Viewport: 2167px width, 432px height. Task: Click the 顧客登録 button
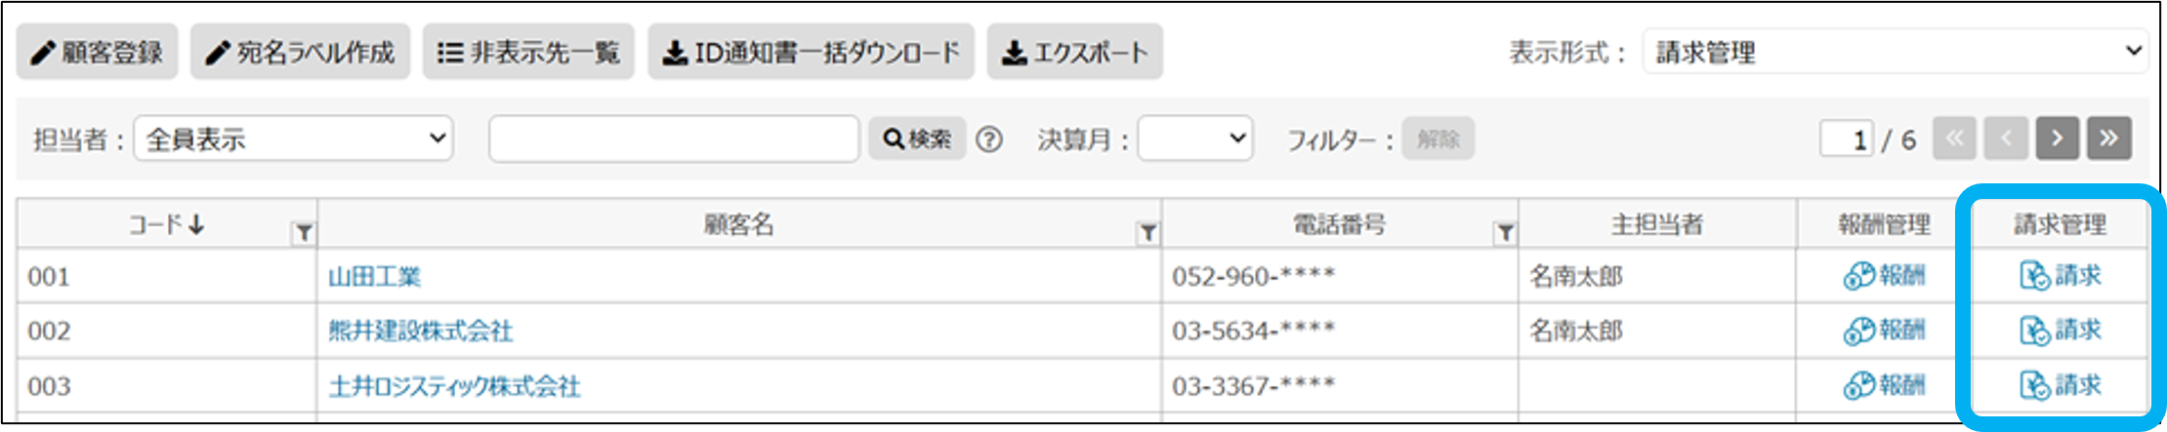click(x=97, y=52)
